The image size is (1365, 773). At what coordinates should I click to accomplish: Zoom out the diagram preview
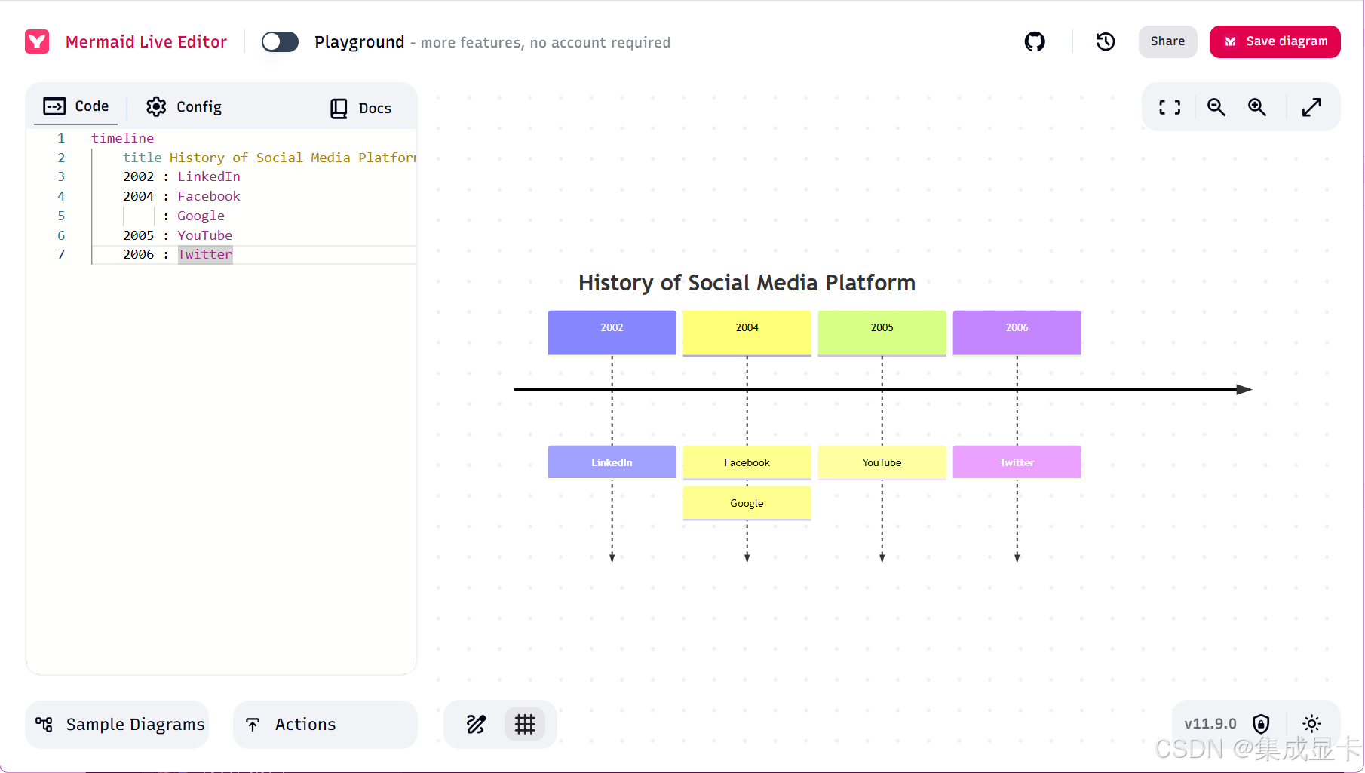click(1216, 107)
